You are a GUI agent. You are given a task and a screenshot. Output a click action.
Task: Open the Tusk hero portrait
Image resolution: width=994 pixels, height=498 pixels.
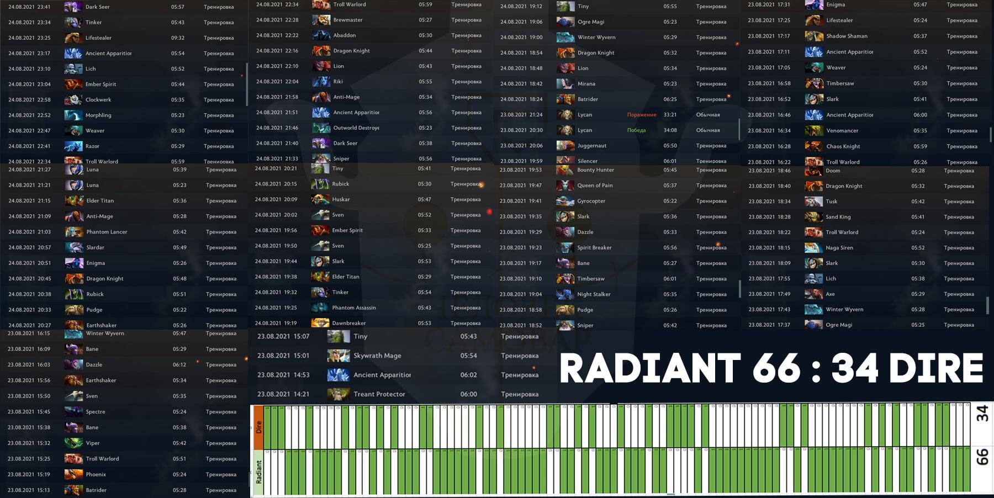(x=814, y=202)
